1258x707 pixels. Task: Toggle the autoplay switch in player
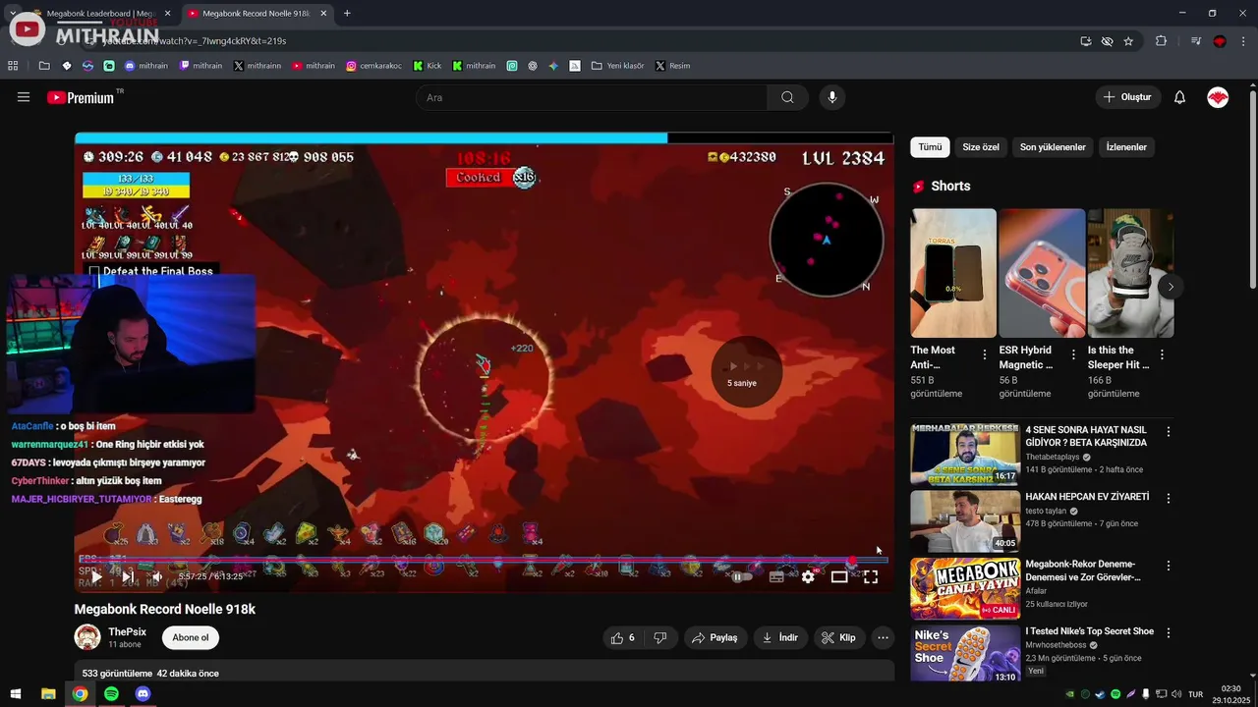point(742,577)
